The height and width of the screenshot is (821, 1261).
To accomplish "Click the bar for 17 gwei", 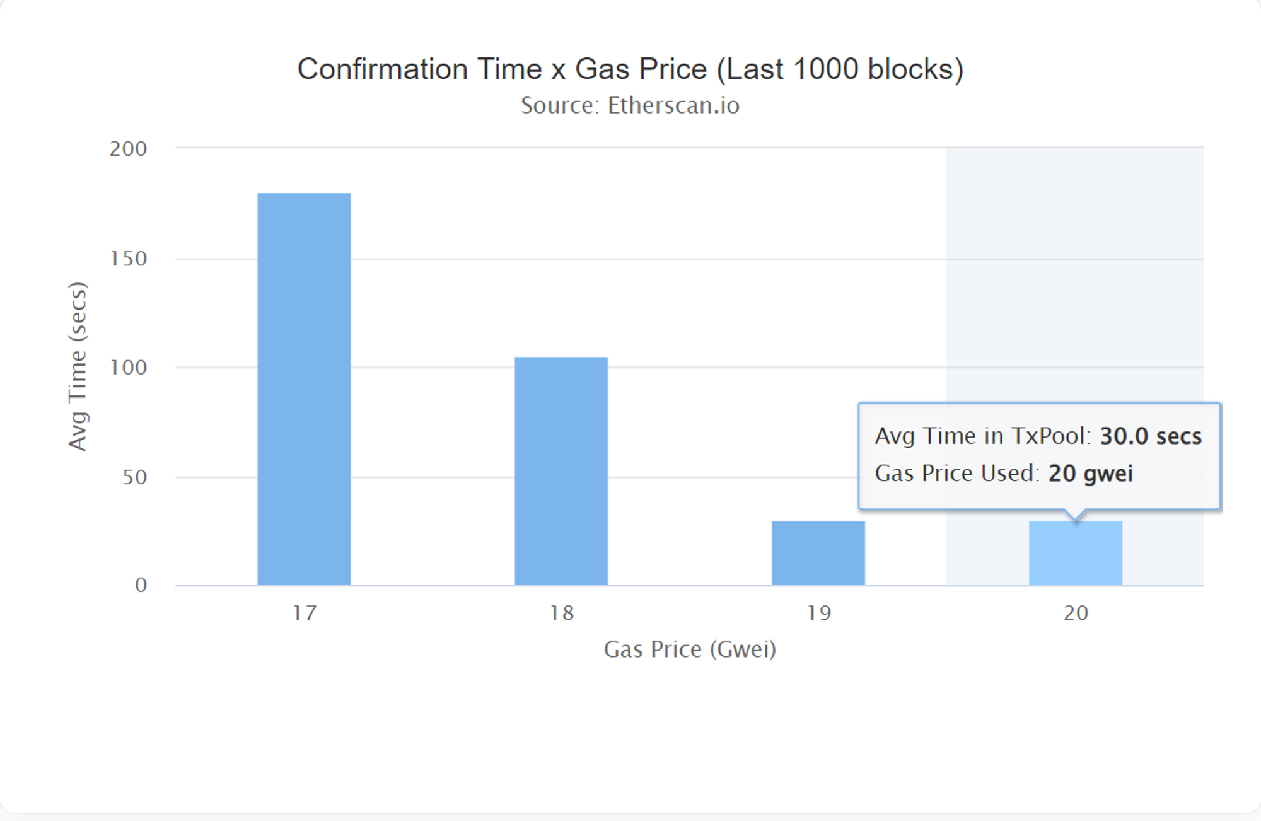I will tap(304, 388).
